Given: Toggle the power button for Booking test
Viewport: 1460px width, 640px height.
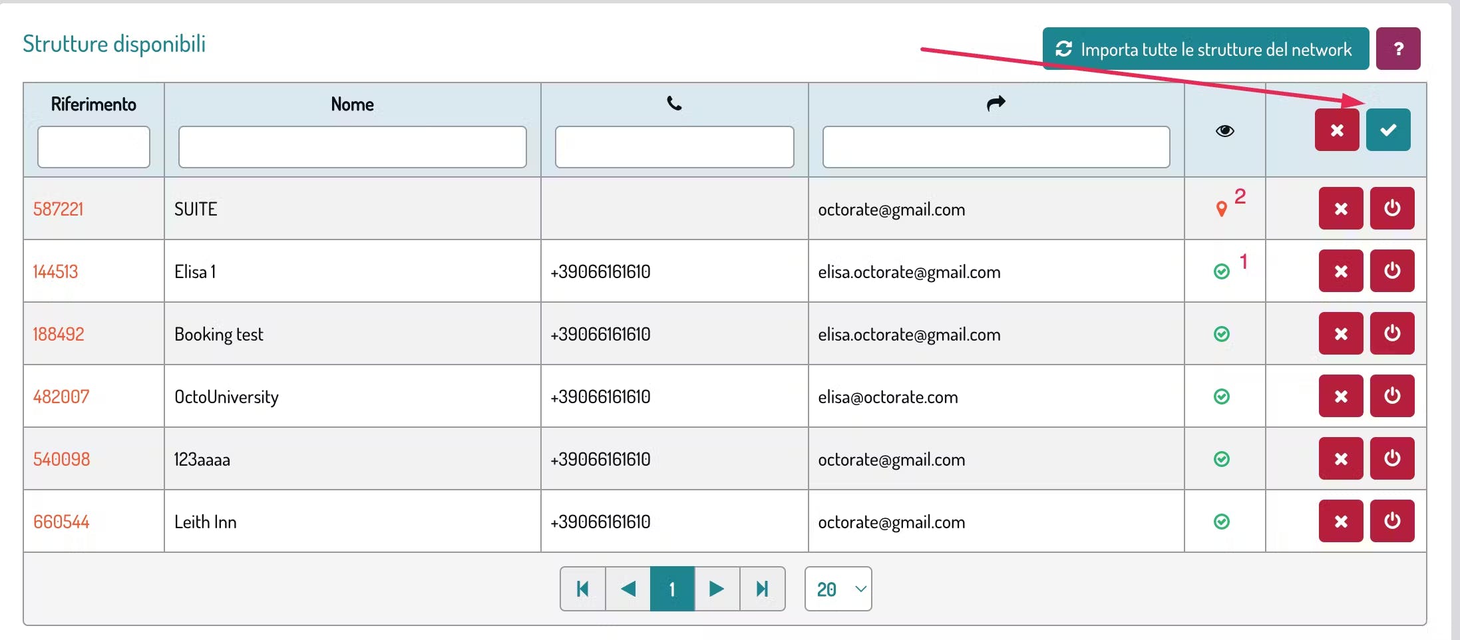Looking at the screenshot, I should point(1392,333).
